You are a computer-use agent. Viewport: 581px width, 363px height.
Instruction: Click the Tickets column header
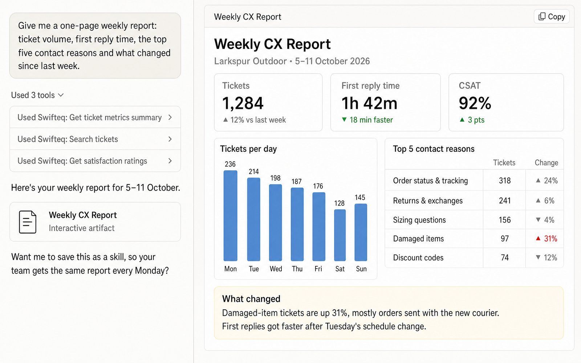click(504, 163)
